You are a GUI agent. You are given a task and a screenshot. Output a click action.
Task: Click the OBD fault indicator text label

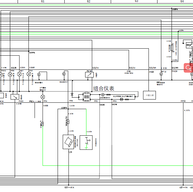point(160,83)
